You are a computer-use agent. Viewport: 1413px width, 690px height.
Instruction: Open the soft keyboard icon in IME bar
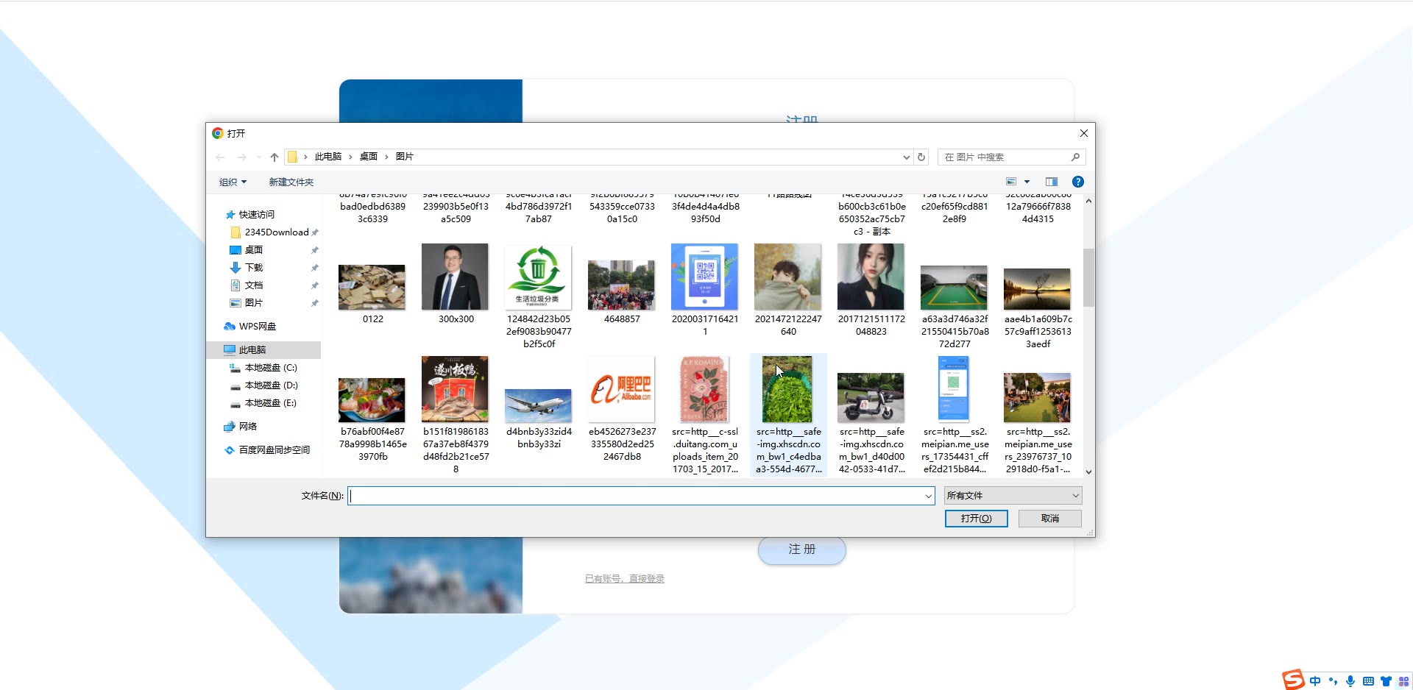click(1368, 681)
